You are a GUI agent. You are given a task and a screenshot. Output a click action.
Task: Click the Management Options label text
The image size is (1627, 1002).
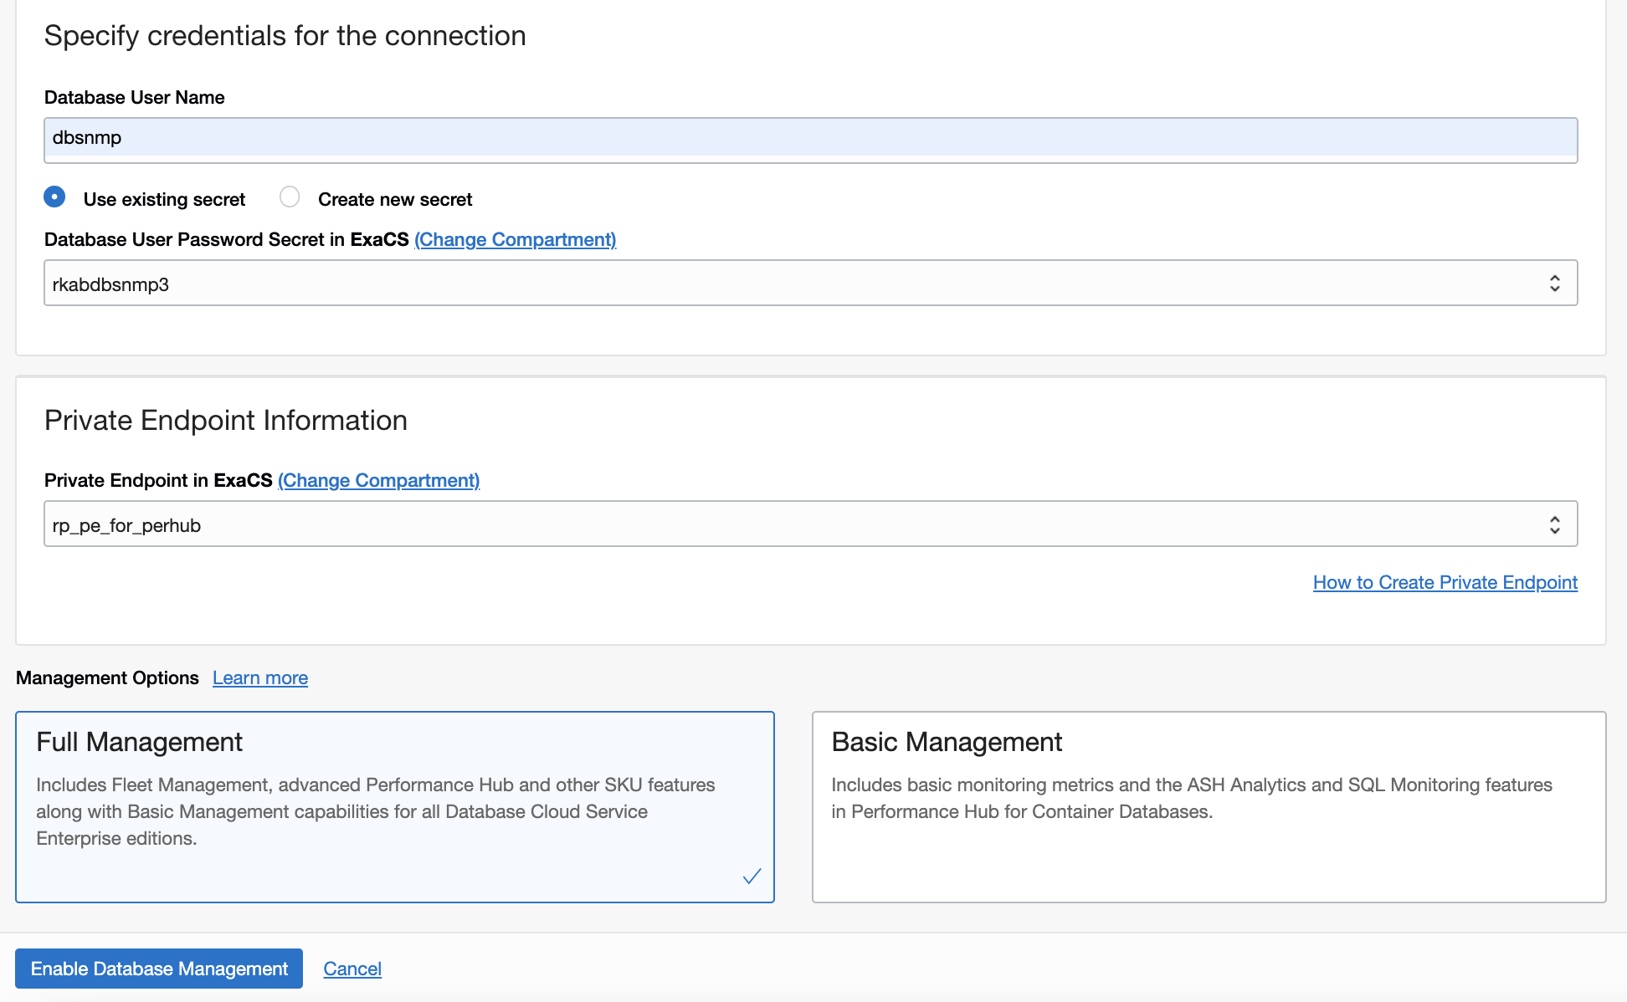tap(107, 677)
